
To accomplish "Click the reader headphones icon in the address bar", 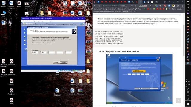I will tap(132, 6).
